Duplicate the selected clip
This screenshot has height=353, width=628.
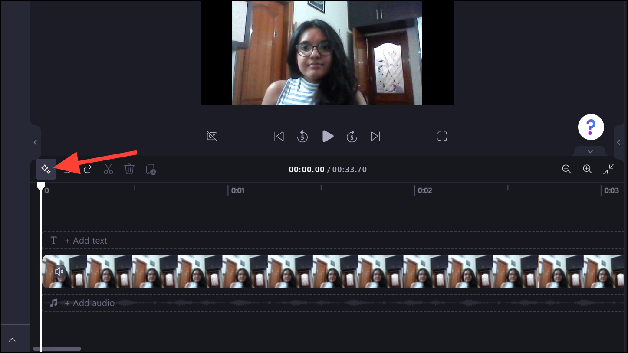pos(151,169)
